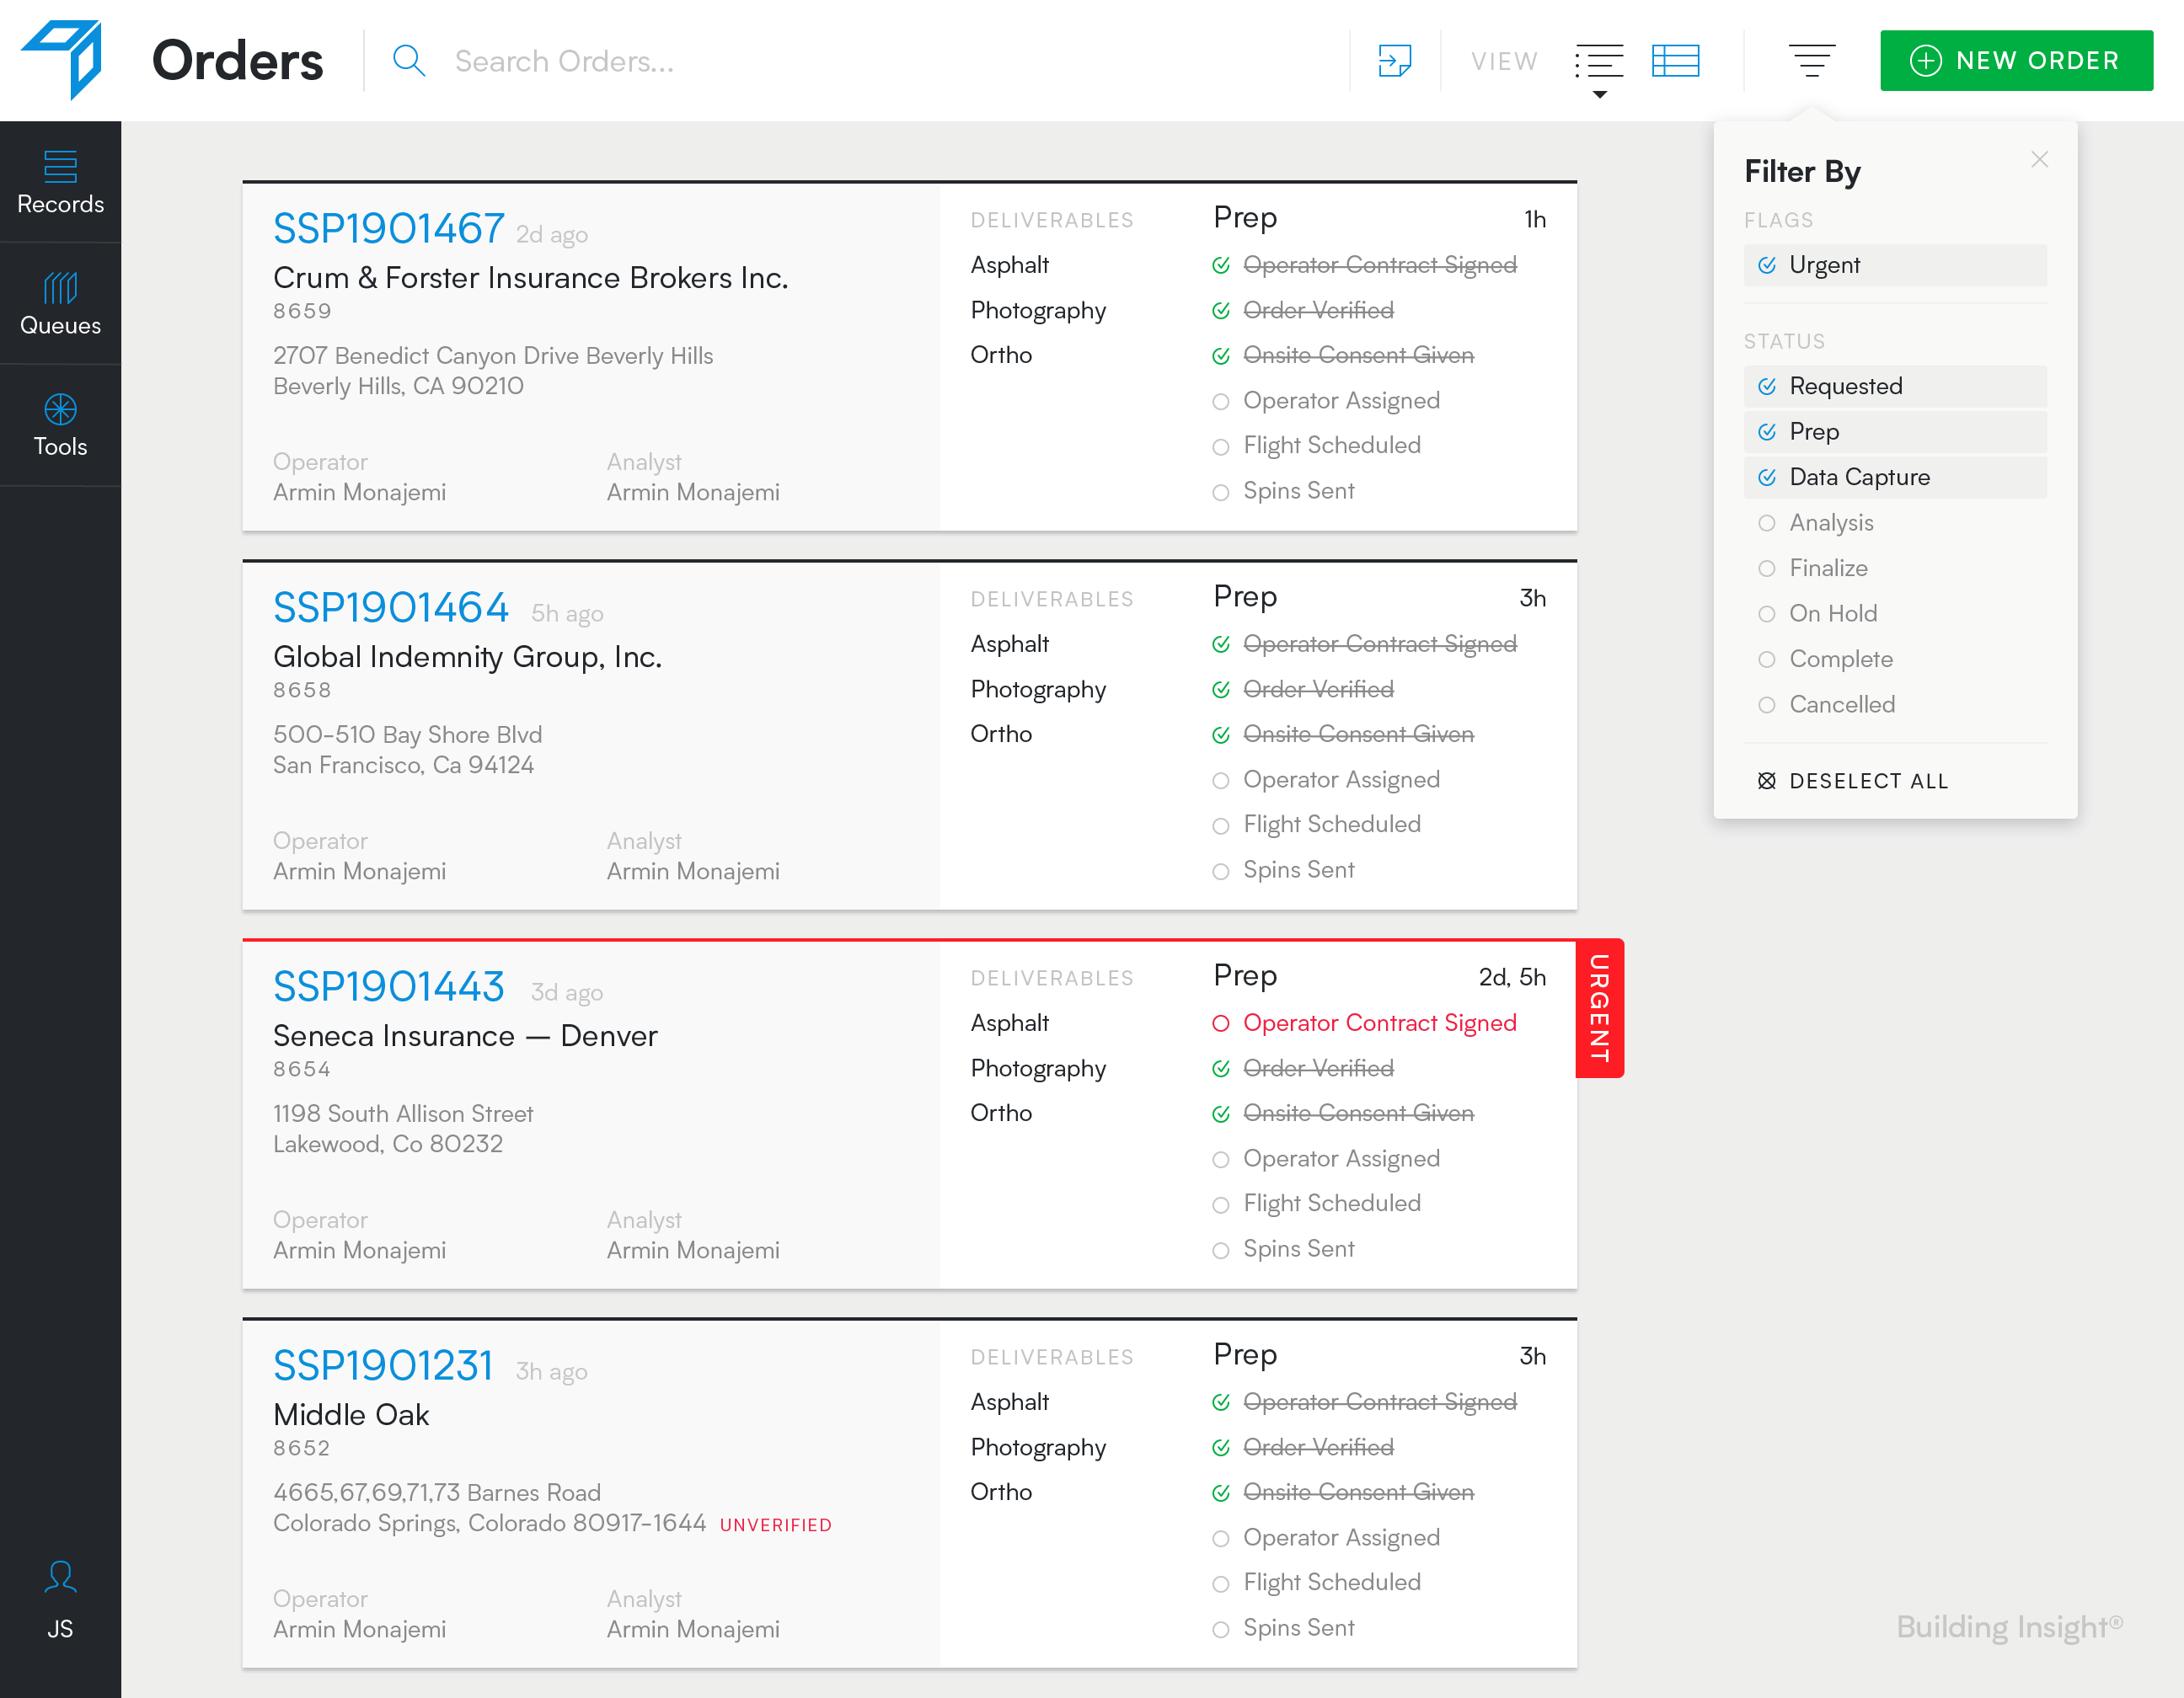Click the search magnifier icon
The height and width of the screenshot is (1698, 2184).
[x=409, y=61]
